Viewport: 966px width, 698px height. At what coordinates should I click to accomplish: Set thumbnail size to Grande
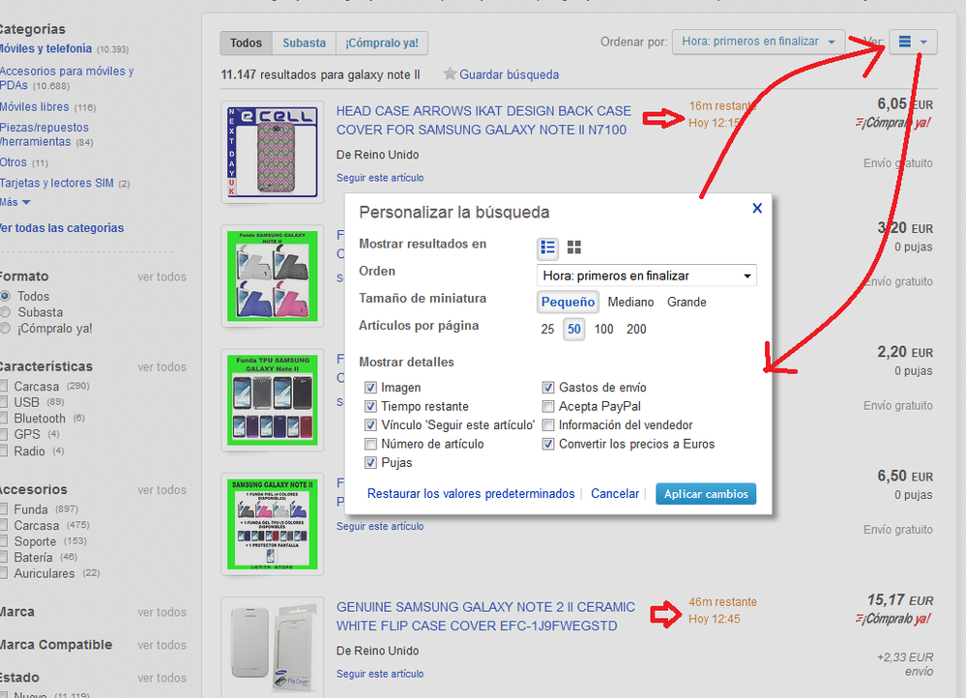click(x=687, y=303)
